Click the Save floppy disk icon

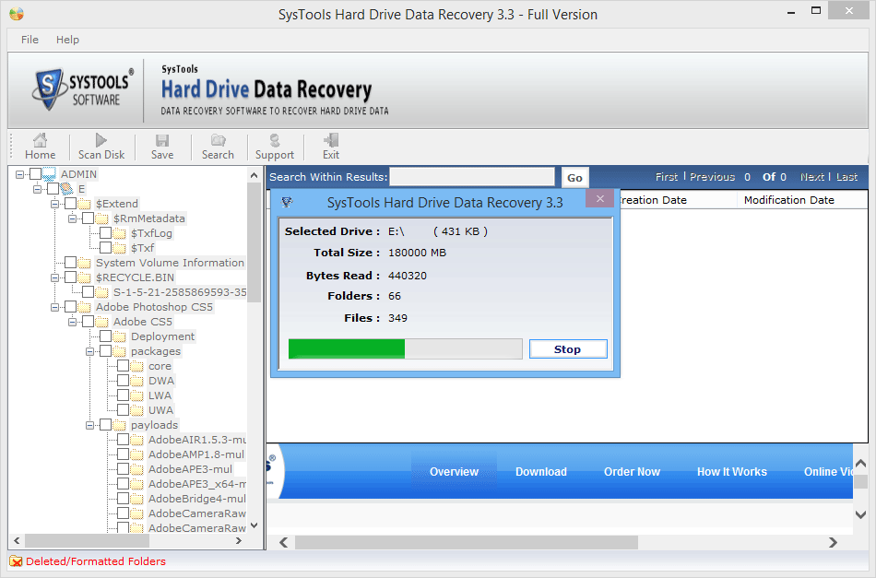pos(162,140)
